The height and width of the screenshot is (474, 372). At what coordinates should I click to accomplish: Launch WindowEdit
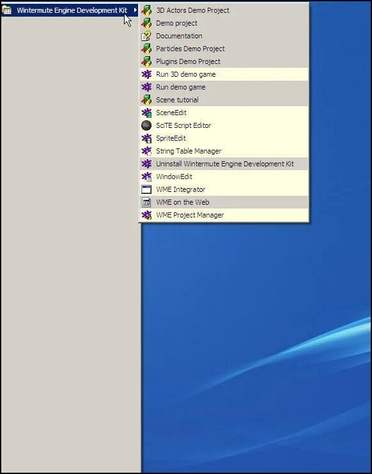pyautogui.click(x=224, y=177)
